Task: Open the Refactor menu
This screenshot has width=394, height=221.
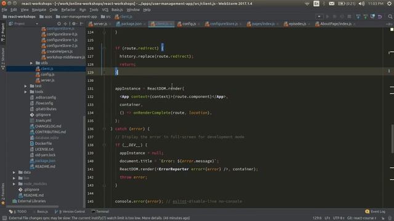Action: [68, 10]
